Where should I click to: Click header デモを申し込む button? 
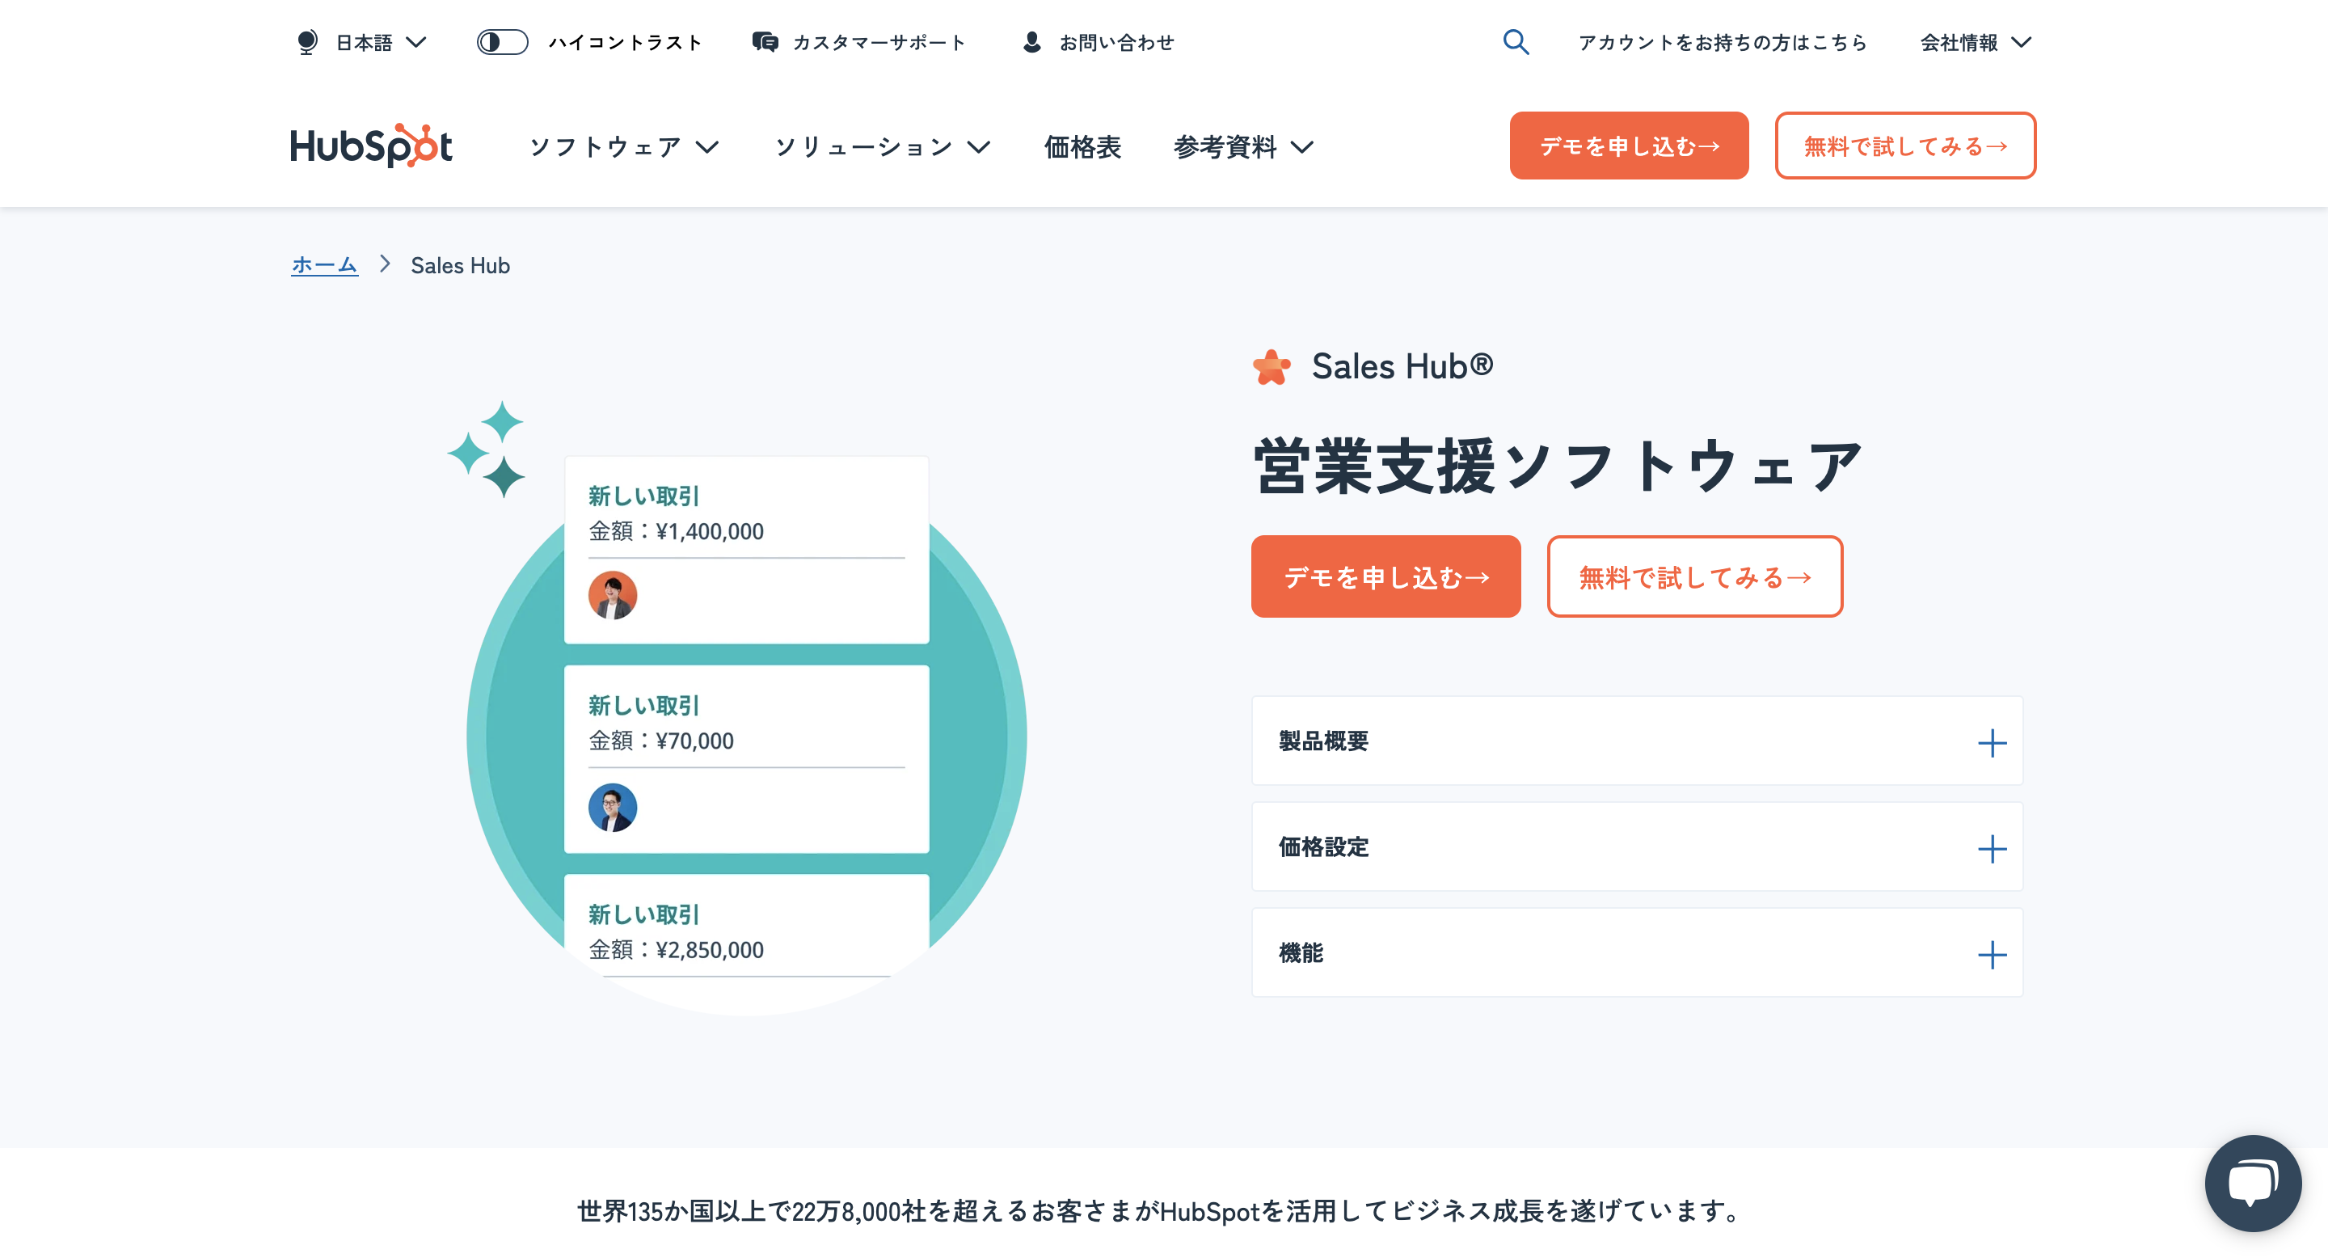pos(1629,146)
